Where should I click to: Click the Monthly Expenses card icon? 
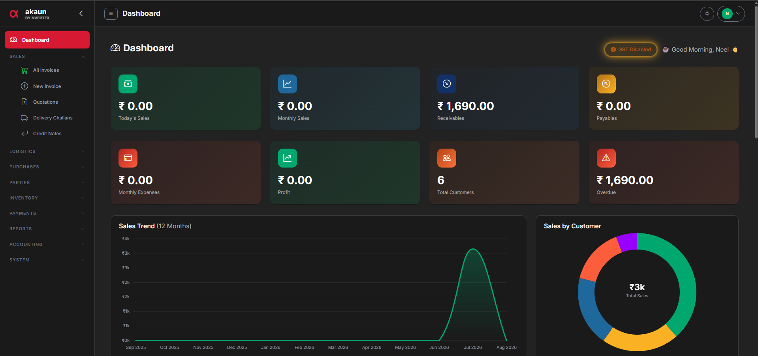click(128, 158)
